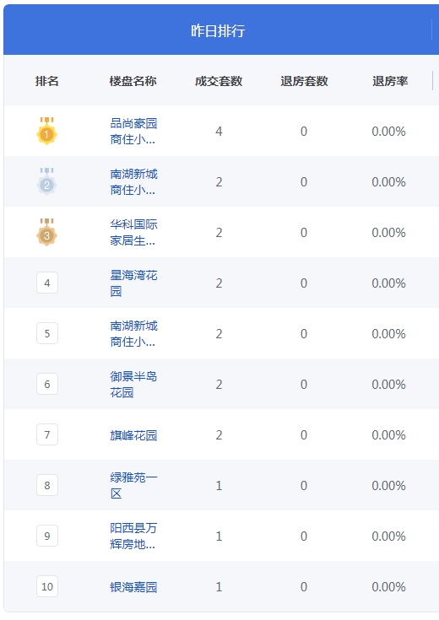Open the 绿雅苑一区 property link
The height and width of the screenshot is (620, 439).
coord(133,486)
